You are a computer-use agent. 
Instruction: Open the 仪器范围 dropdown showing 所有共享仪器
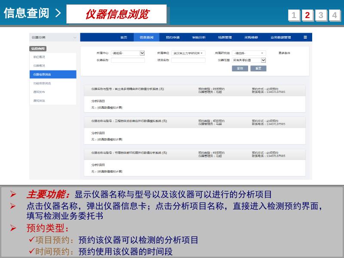click(x=249, y=61)
